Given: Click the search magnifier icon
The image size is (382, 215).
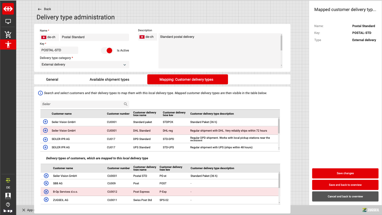Looking at the screenshot, I should pyautogui.click(x=126, y=104).
